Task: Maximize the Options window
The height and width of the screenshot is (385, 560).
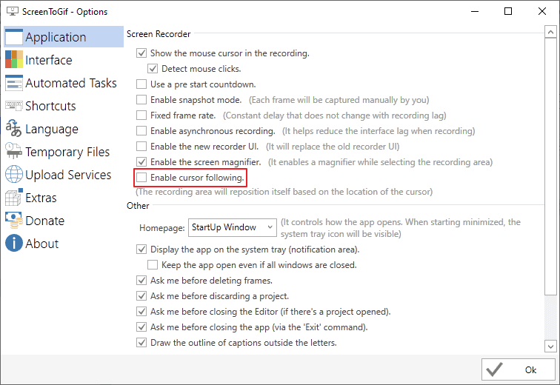Action: point(508,11)
